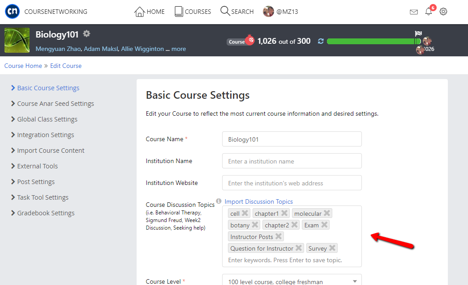Viewport: 468px width, 285px height.
Task: Expand Global Class Settings
Action: pos(47,119)
